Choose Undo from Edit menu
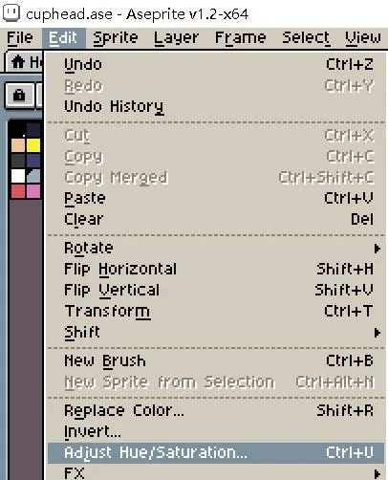Screen dimensions: 388x480 [216, 64]
